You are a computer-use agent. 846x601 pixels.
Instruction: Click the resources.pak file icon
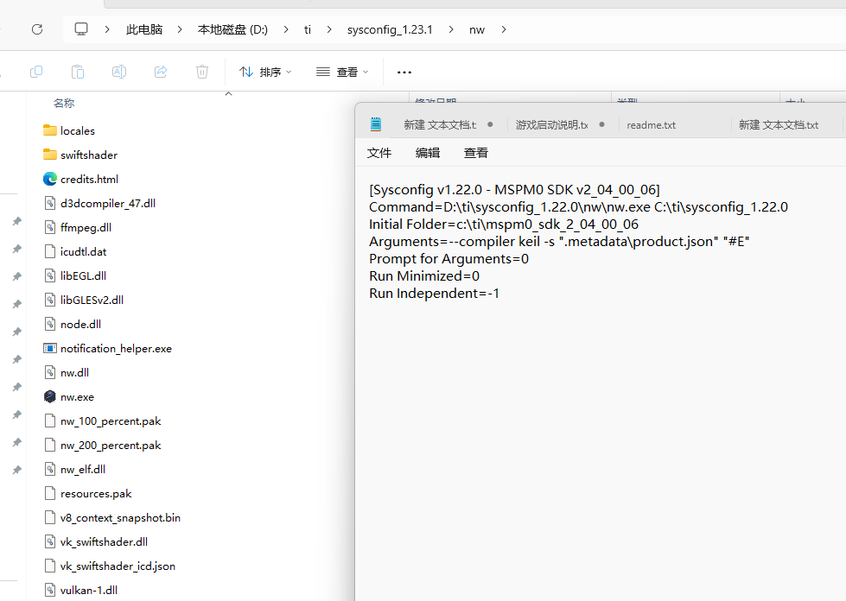click(49, 493)
